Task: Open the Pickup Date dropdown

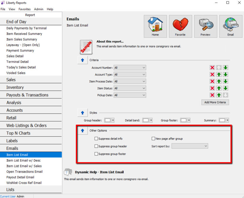Action: pyautogui.click(x=130, y=95)
